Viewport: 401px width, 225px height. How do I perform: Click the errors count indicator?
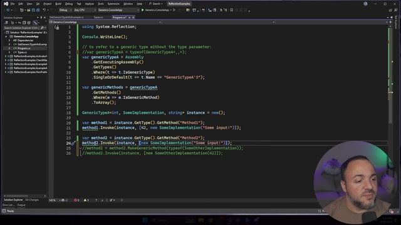click(76, 200)
